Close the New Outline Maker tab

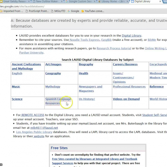tap(62, 1)
